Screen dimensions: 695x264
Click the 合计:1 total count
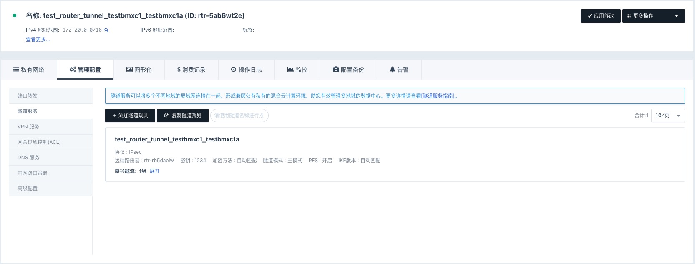pyautogui.click(x=641, y=116)
